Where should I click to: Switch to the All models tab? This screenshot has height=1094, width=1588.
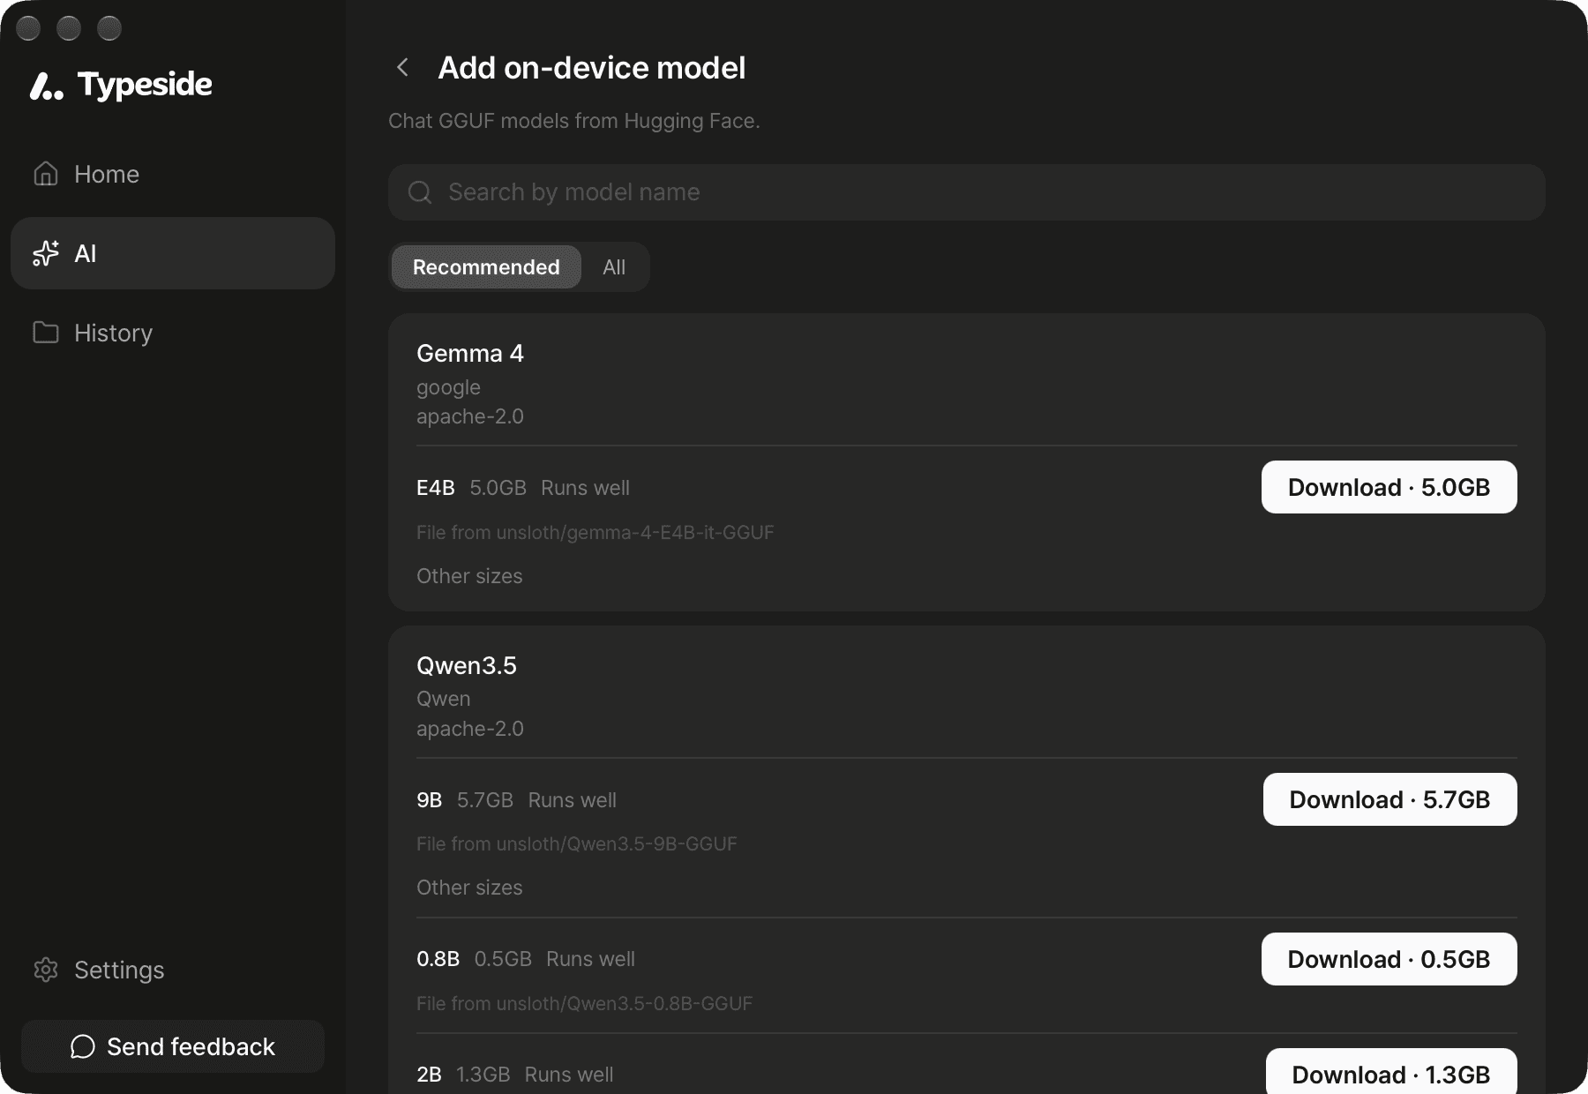click(x=614, y=266)
